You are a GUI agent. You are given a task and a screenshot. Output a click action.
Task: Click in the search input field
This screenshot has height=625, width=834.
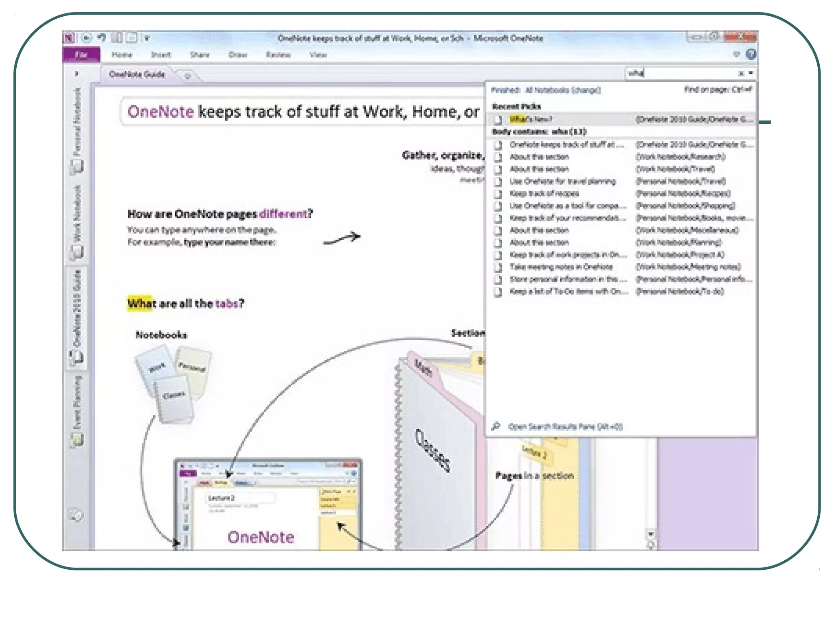click(684, 73)
